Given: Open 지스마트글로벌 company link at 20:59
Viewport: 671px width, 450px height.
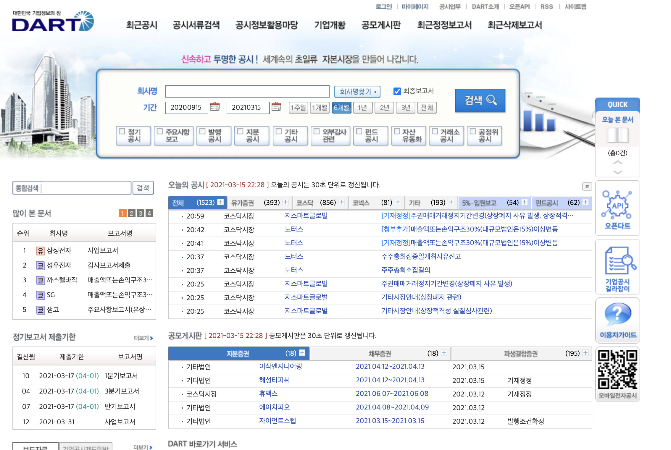Looking at the screenshot, I should [x=306, y=216].
